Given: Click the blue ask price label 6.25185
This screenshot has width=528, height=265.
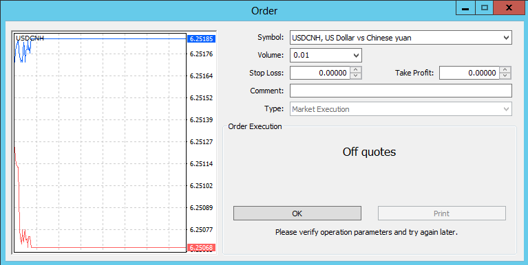Looking at the screenshot, I should pos(201,39).
